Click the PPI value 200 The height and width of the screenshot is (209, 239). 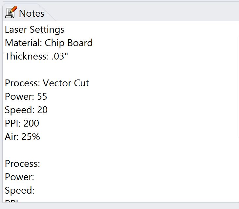coord(31,123)
